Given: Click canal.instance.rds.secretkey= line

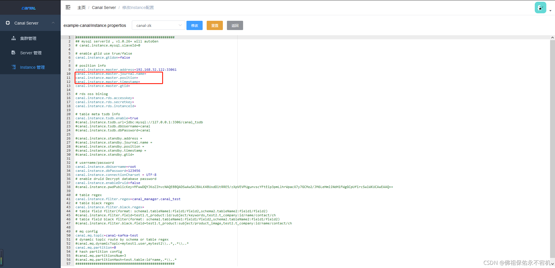Looking at the screenshot, I should [105, 102].
